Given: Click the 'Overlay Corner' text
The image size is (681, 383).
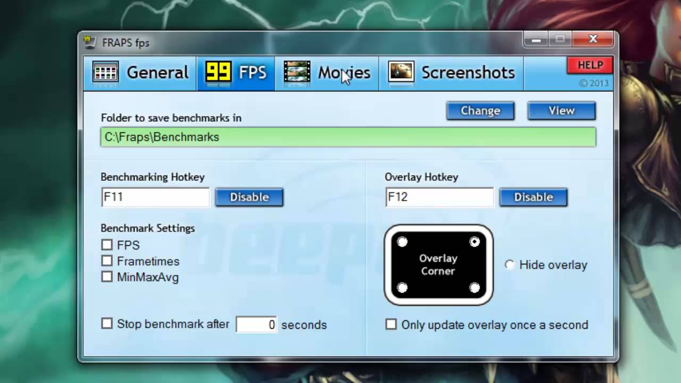Looking at the screenshot, I should tap(438, 264).
